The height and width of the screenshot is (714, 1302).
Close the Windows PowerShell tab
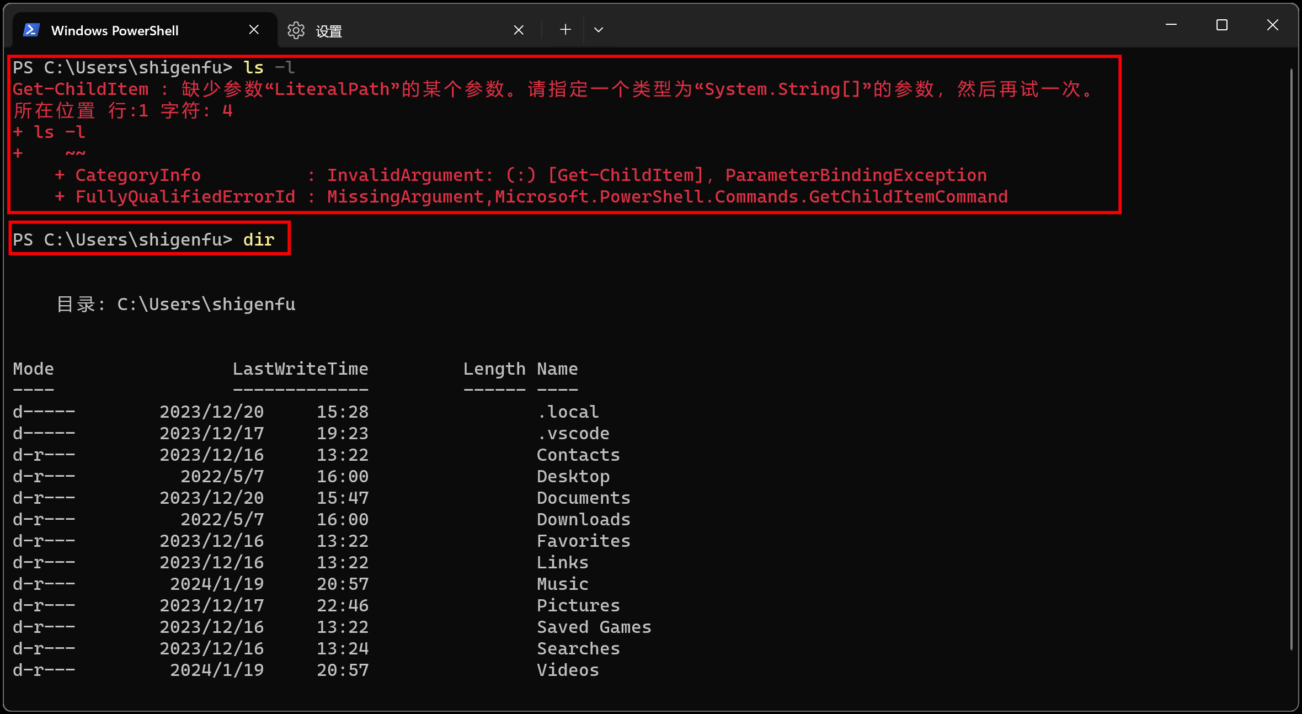[x=254, y=29]
